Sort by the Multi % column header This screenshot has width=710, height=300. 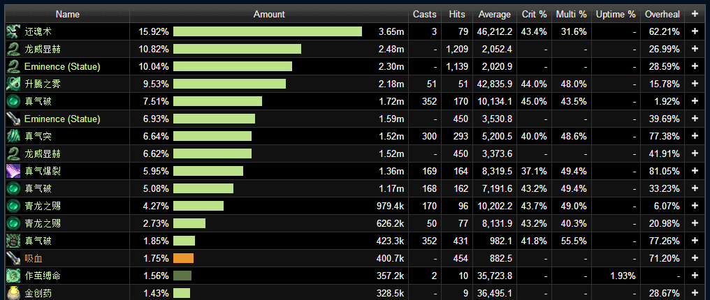[571, 15]
